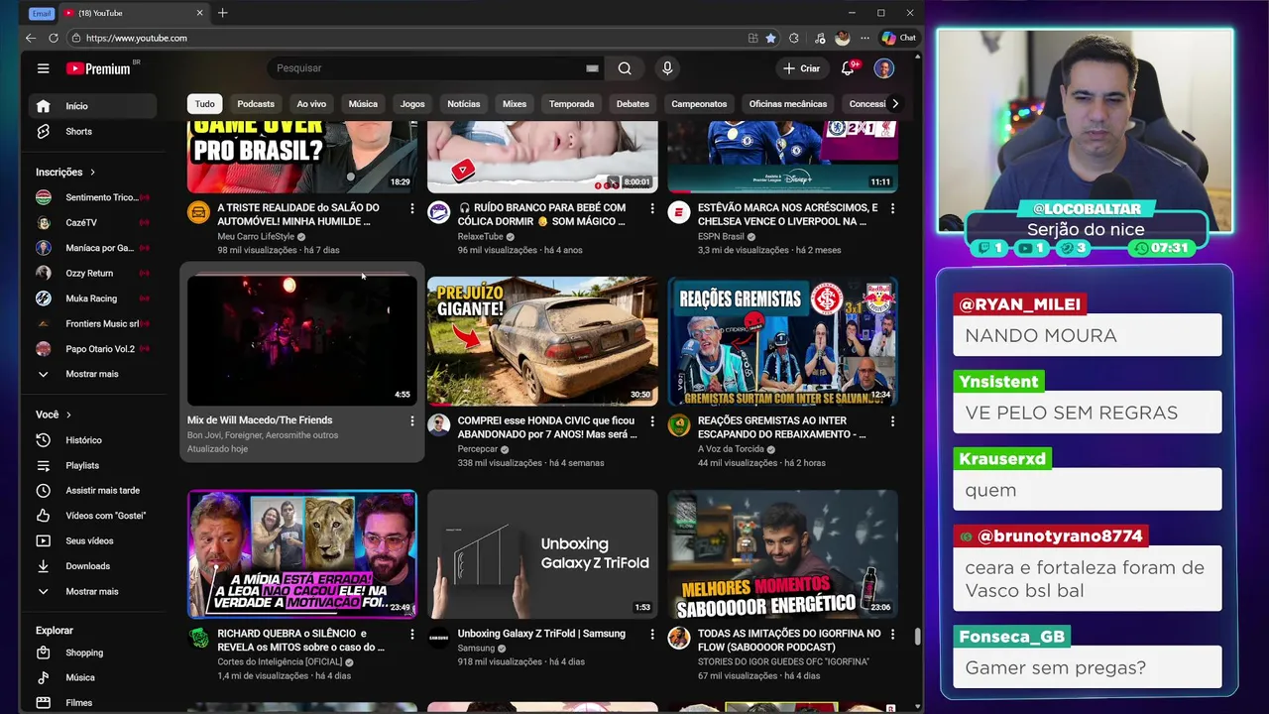This screenshot has height=714, width=1269.
Task: Open options menu for Mix de Will Macedo
Action: tap(412, 421)
